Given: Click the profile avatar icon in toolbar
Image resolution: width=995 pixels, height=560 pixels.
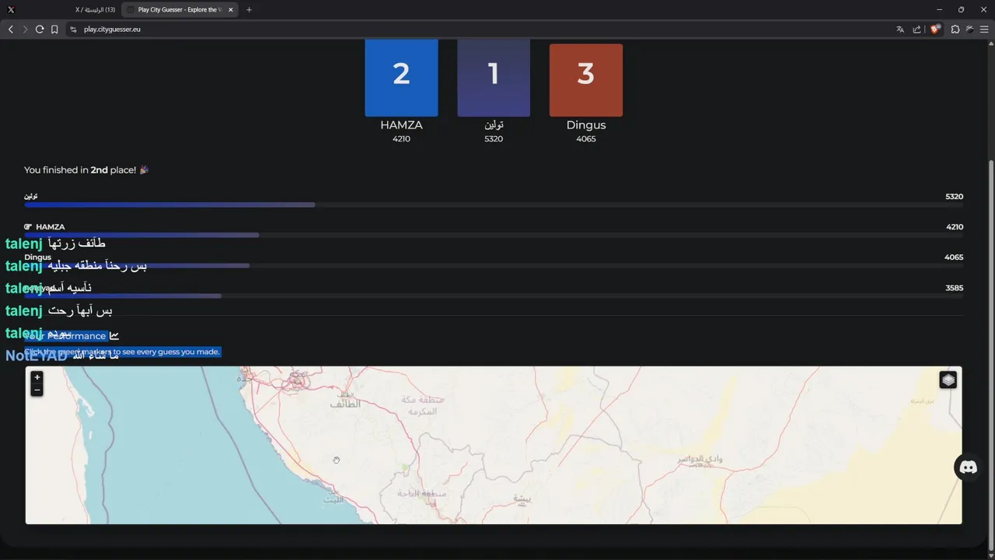Looking at the screenshot, I should pyautogui.click(x=969, y=30).
